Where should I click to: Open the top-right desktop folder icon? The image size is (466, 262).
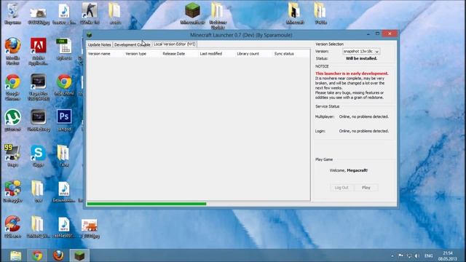coord(320,14)
